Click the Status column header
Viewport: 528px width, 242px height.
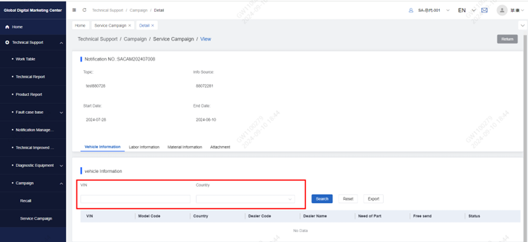pos(474,216)
